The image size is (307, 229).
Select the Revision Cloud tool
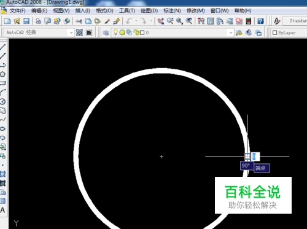pos(3,111)
